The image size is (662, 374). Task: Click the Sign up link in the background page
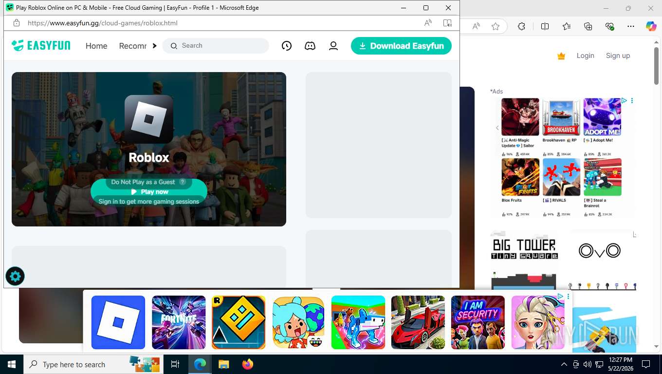coord(618,56)
